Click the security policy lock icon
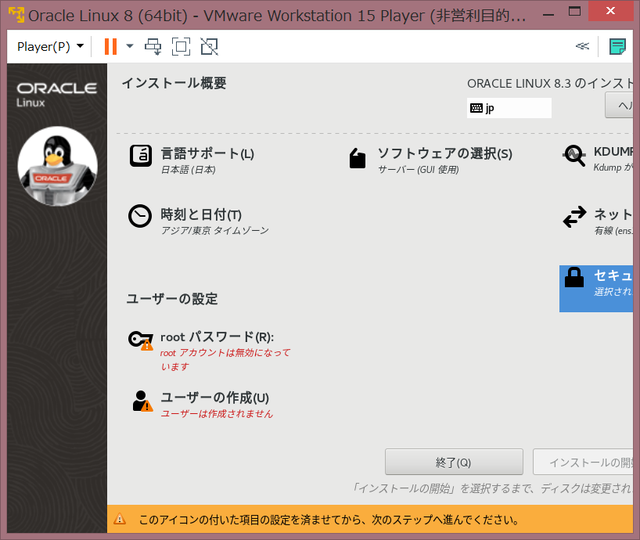640x540 pixels. coord(573,278)
